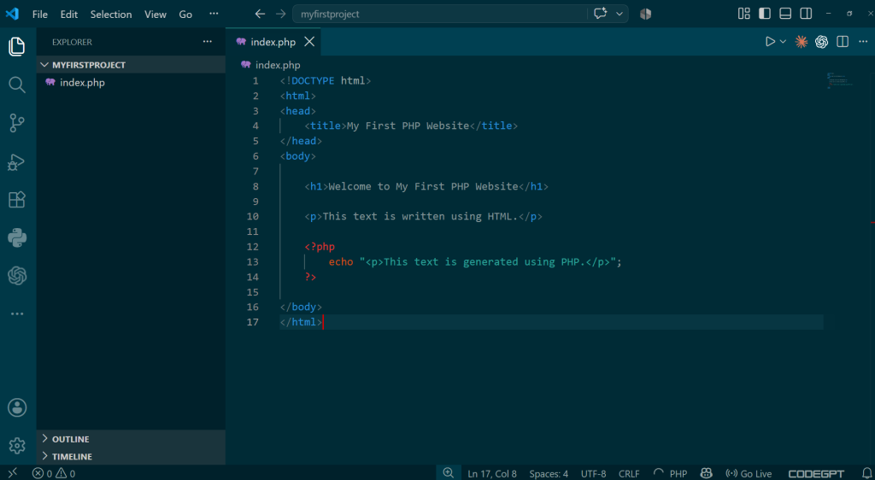Open the Accounts menu icon
The height and width of the screenshot is (480, 875).
(17, 407)
